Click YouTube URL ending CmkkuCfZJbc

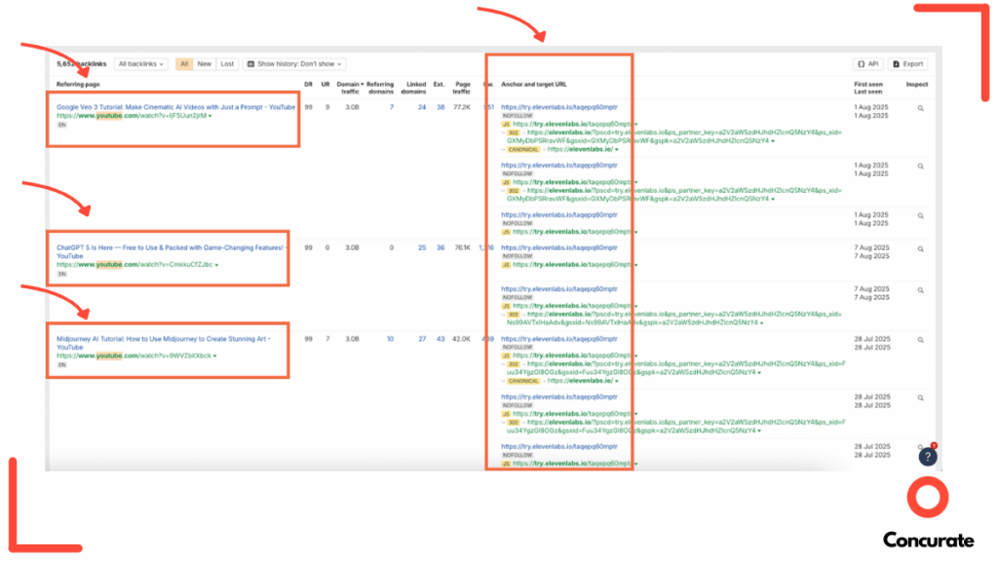pyautogui.click(x=134, y=265)
